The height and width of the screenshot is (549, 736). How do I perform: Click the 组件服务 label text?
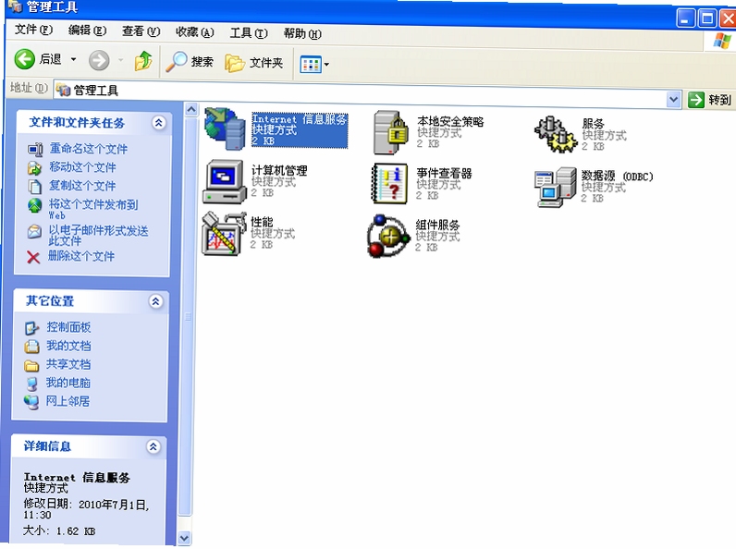437,225
